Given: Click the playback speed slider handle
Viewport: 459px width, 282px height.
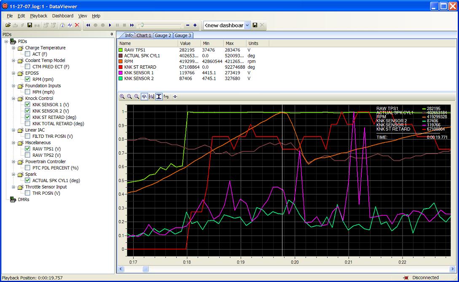Looking at the screenshot, I should tap(141, 25).
